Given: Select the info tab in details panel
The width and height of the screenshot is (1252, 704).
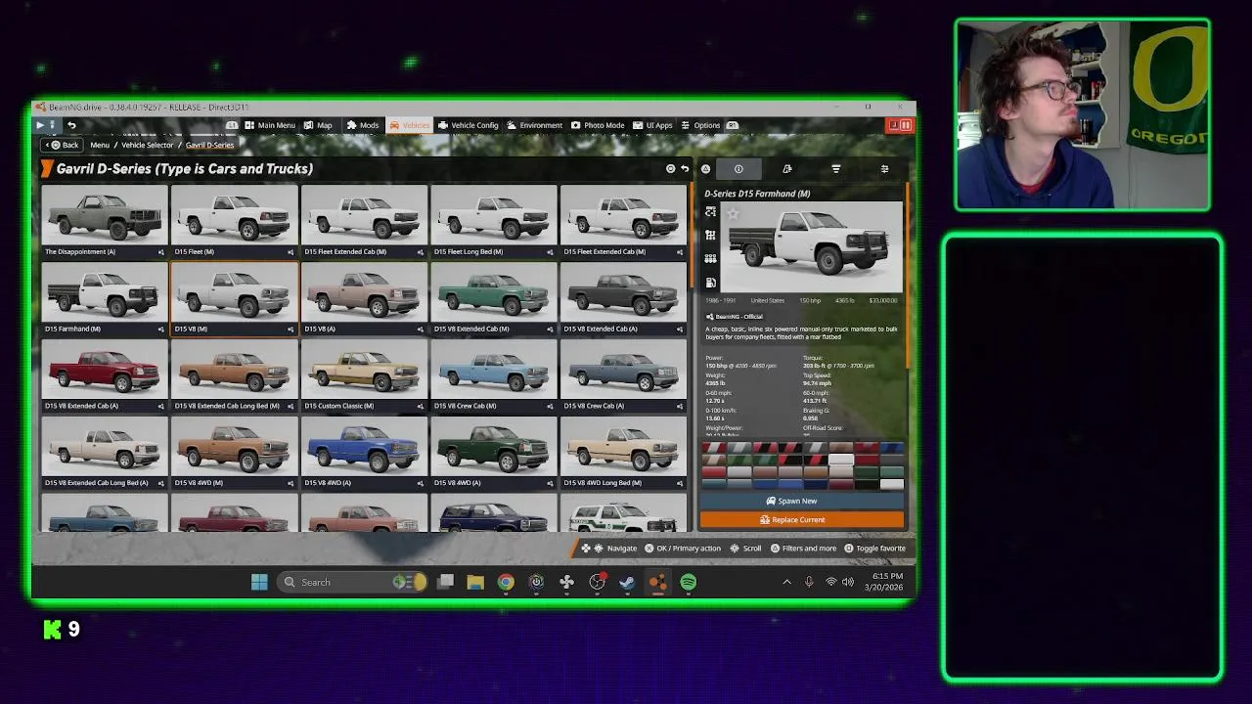Looking at the screenshot, I should point(738,169).
